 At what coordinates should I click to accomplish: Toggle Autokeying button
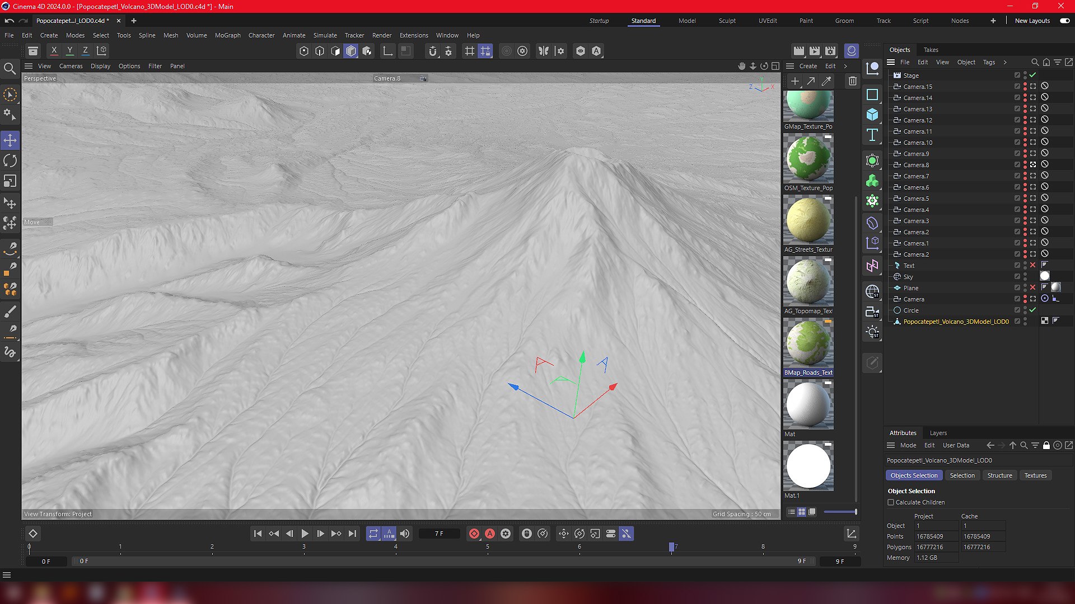(490, 534)
